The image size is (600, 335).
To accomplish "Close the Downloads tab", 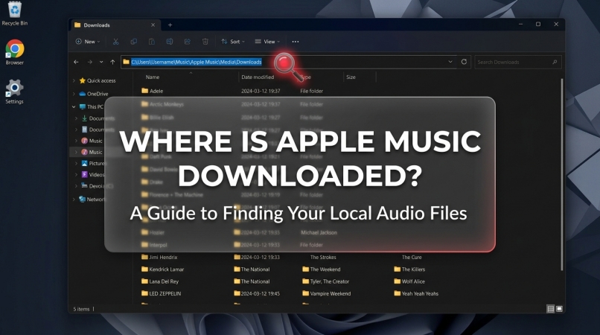I will tap(153, 25).
